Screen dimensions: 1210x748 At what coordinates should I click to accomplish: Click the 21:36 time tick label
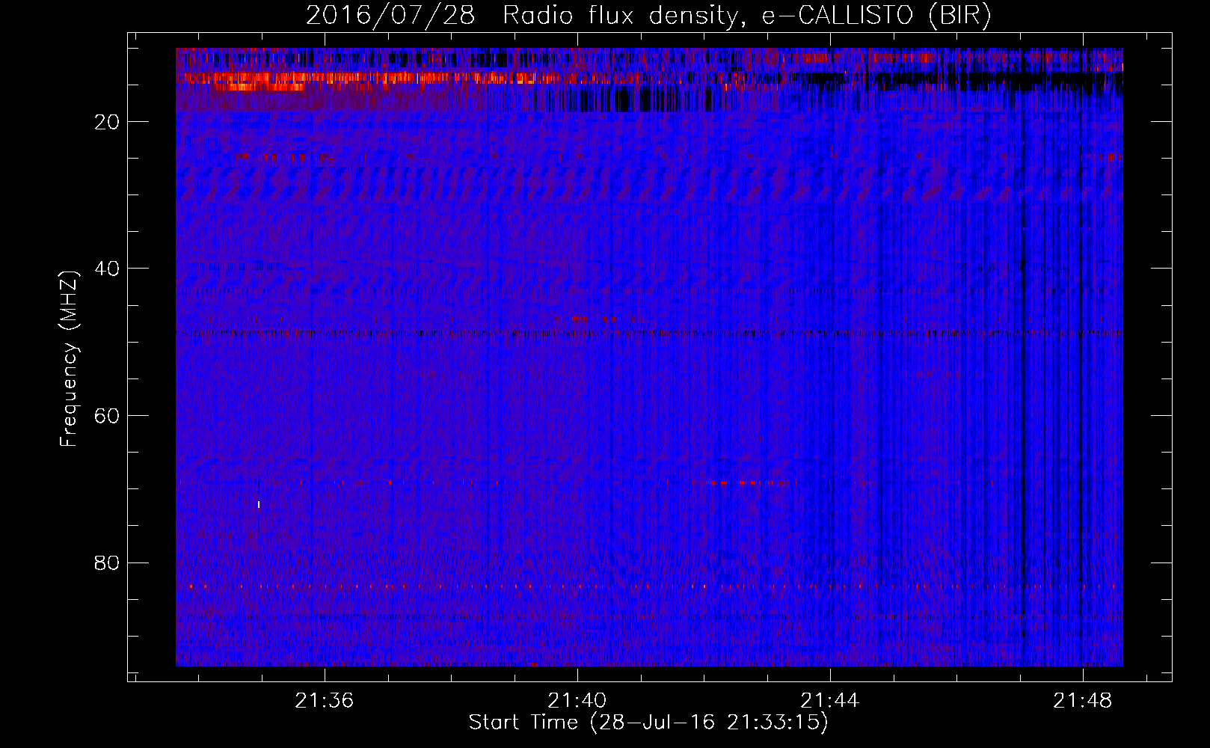324,701
